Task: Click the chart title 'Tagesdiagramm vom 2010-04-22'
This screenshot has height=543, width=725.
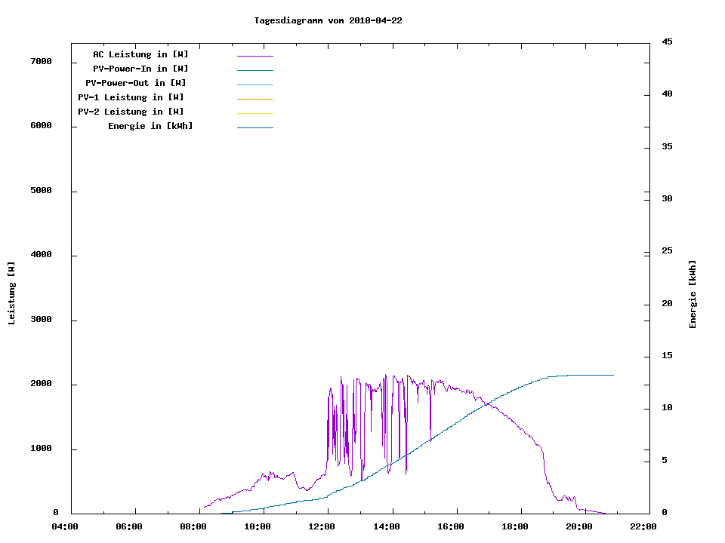Action: coord(328,20)
